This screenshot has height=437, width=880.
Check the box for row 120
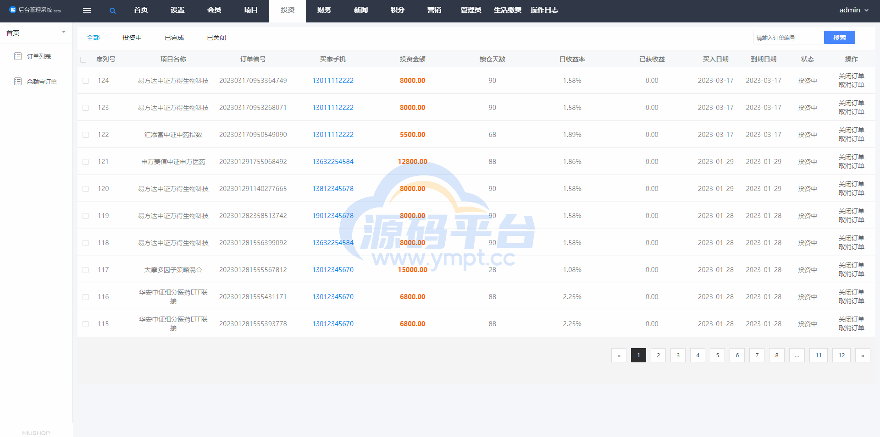pos(85,189)
